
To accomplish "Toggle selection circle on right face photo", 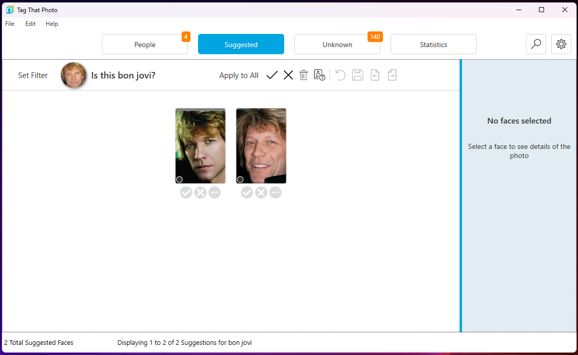I will click(240, 179).
